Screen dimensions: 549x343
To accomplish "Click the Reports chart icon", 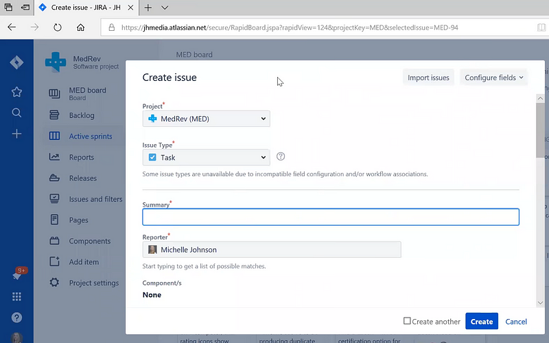I will [54, 157].
